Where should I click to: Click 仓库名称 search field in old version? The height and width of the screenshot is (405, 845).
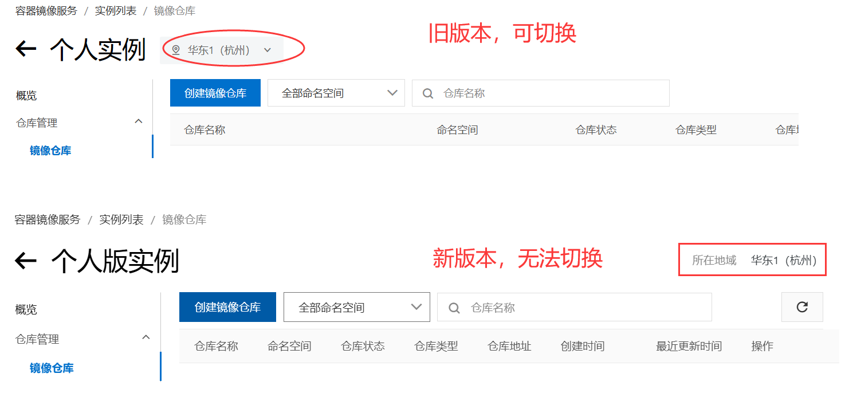[541, 93]
